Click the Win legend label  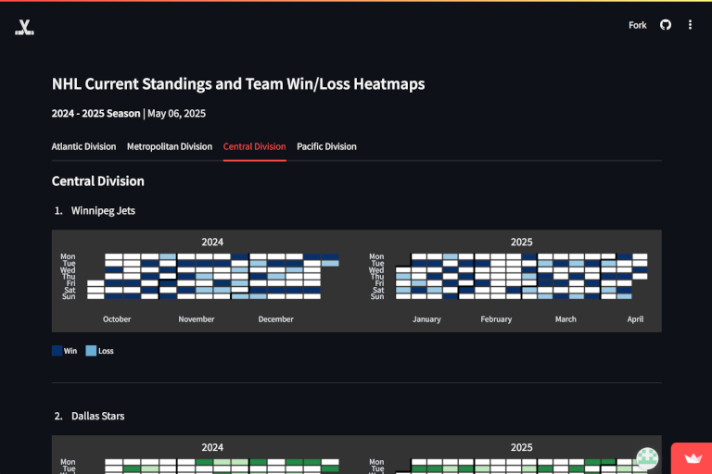pos(70,351)
